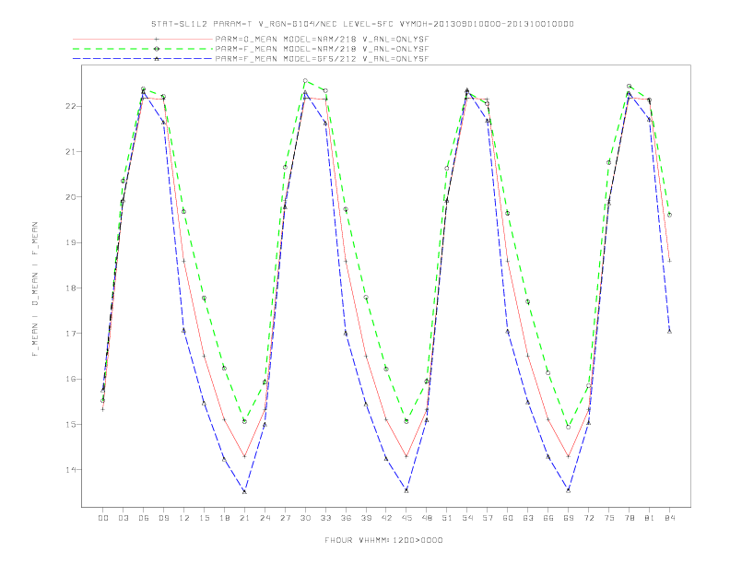Click x-axis forecast hour label 39

(x=366, y=518)
